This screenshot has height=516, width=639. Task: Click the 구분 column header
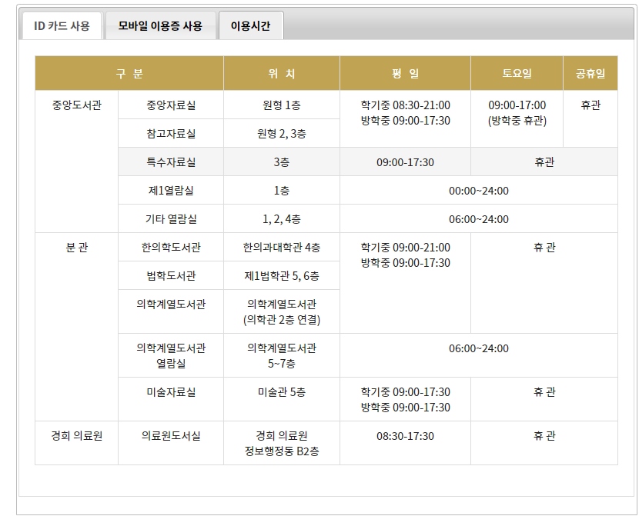[x=129, y=74]
